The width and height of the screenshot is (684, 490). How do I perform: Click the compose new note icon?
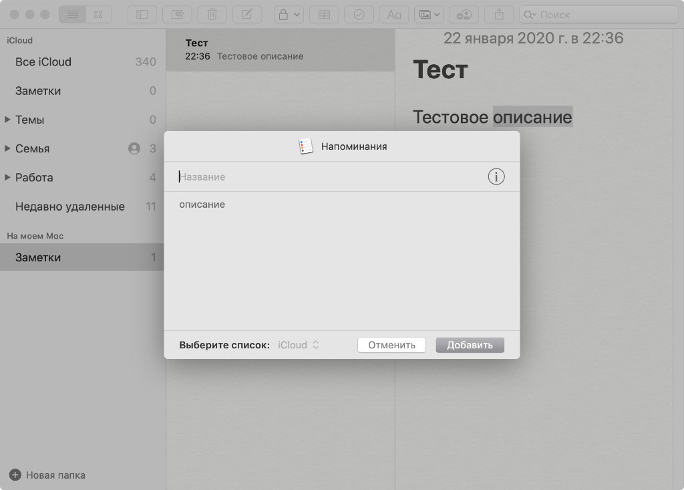(246, 14)
